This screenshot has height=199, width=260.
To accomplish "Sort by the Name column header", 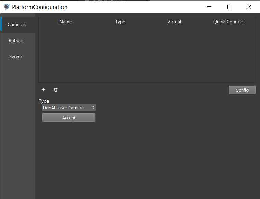I will coord(66,22).
